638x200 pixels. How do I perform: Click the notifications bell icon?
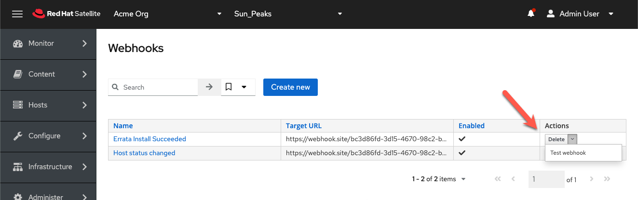click(x=531, y=13)
